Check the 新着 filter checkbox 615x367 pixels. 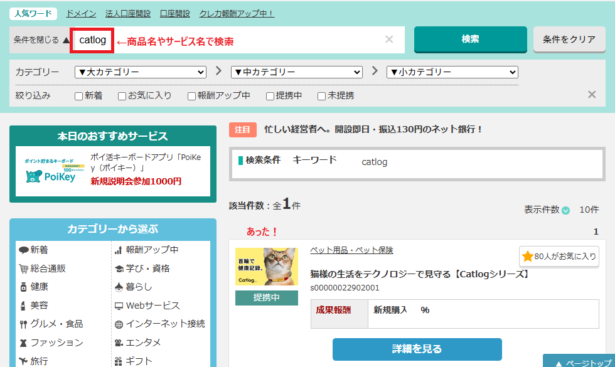point(79,96)
